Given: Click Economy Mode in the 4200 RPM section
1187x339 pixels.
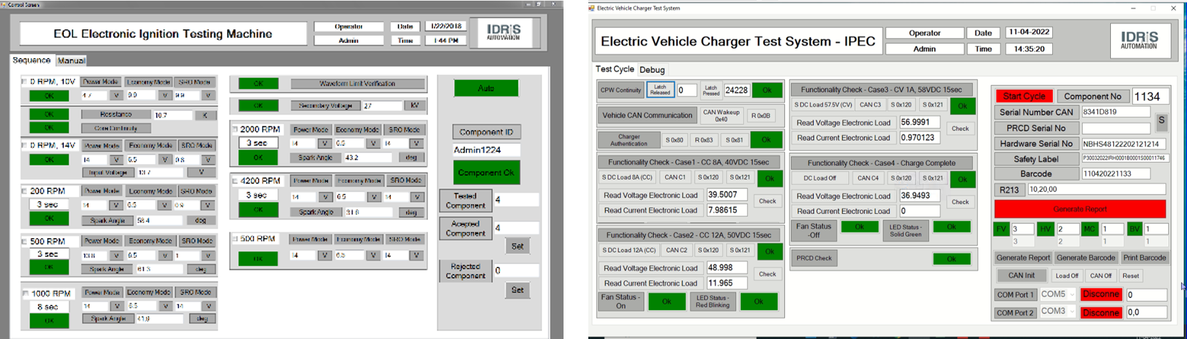Looking at the screenshot, I should [359, 180].
